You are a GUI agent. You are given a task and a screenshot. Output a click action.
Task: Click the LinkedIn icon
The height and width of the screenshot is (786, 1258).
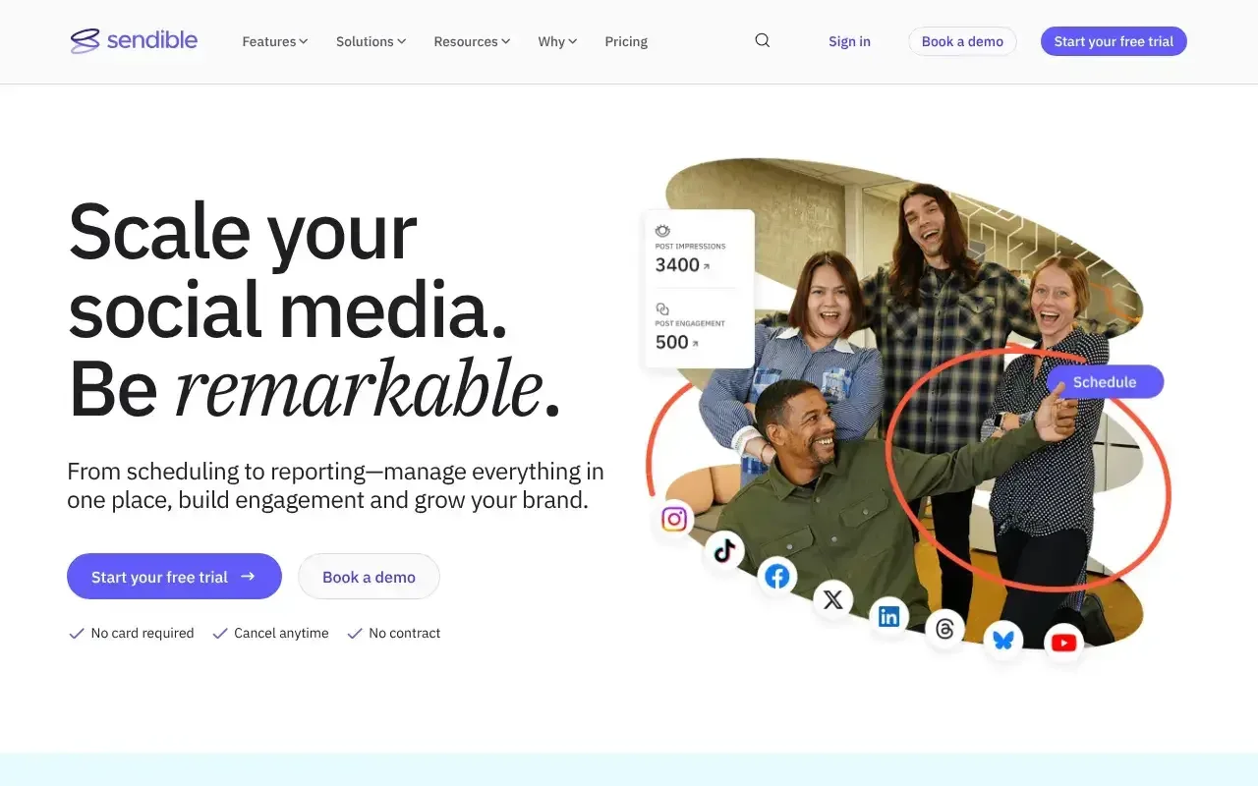click(888, 616)
